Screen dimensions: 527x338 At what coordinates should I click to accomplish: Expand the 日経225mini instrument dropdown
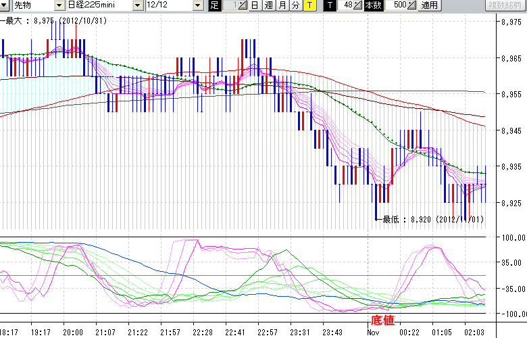click(138, 5)
